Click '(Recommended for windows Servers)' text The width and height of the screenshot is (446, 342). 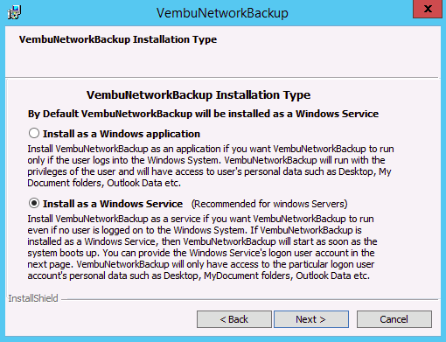coord(269,204)
